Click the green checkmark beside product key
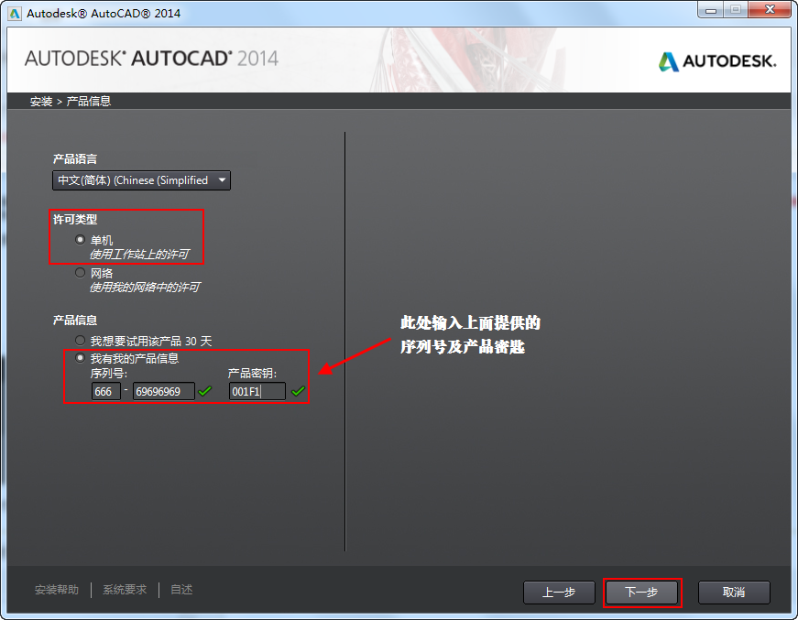Image resolution: width=798 pixels, height=620 pixels. pyautogui.click(x=299, y=391)
